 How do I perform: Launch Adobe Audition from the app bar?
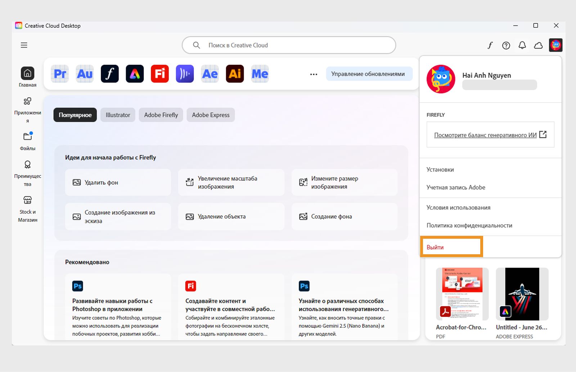coord(85,74)
